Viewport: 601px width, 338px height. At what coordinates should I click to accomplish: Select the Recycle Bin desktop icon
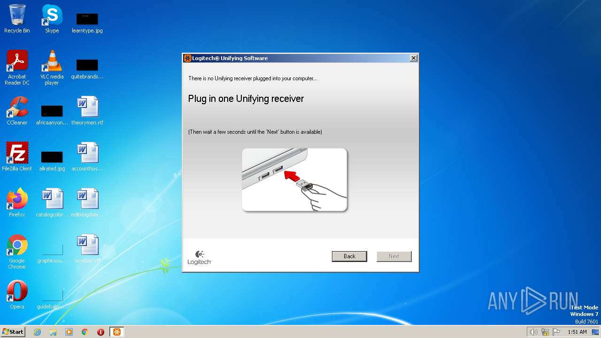click(17, 19)
